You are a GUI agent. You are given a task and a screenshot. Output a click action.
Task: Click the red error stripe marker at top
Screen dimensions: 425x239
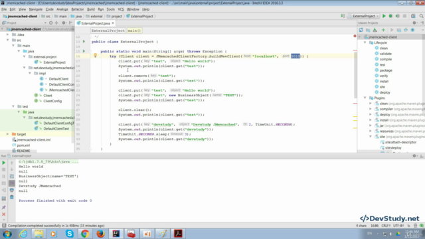click(x=355, y=36)
